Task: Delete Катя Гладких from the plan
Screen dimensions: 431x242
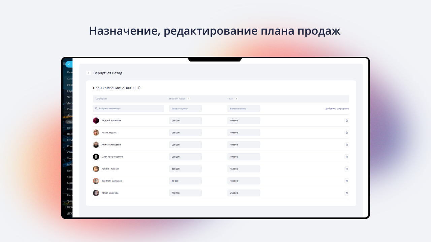Action: click(347, 132)
